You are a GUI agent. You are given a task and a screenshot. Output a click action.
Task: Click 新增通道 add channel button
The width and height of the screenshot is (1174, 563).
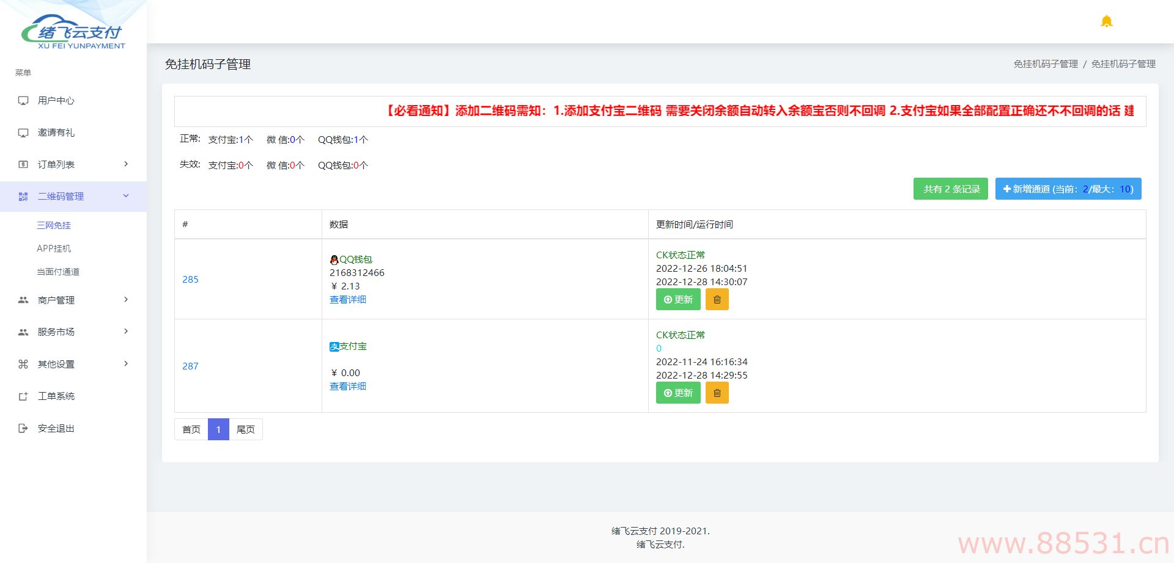pyautogui.click(x=1068, y=189)
